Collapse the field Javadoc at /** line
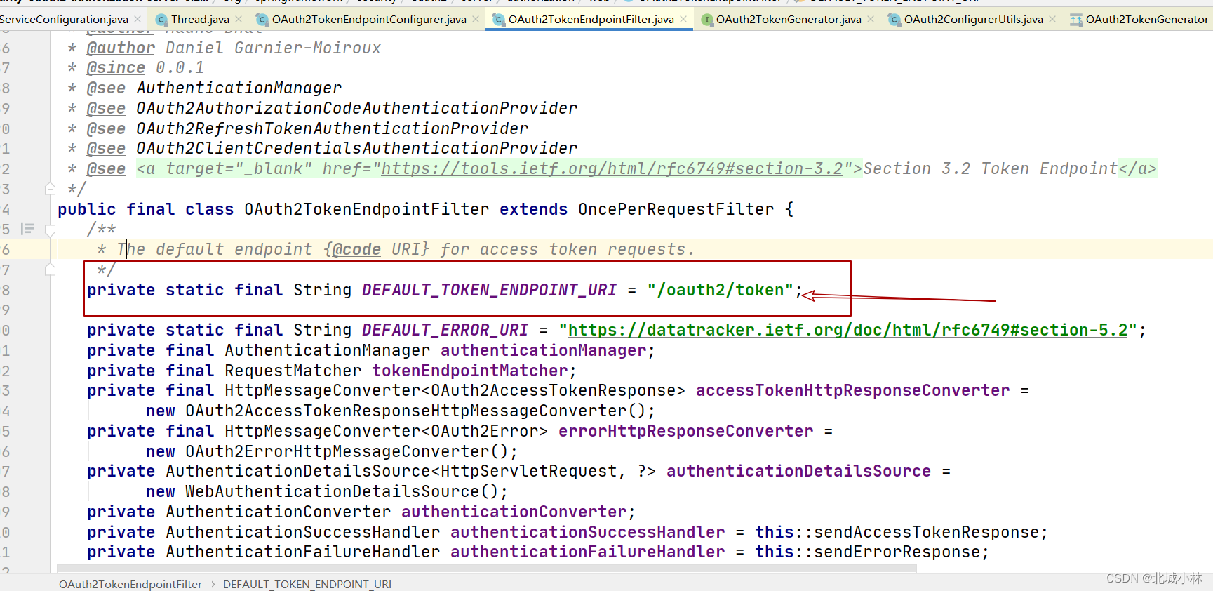The width and height of the screenshot is (1213, 591). click(50, 230)
